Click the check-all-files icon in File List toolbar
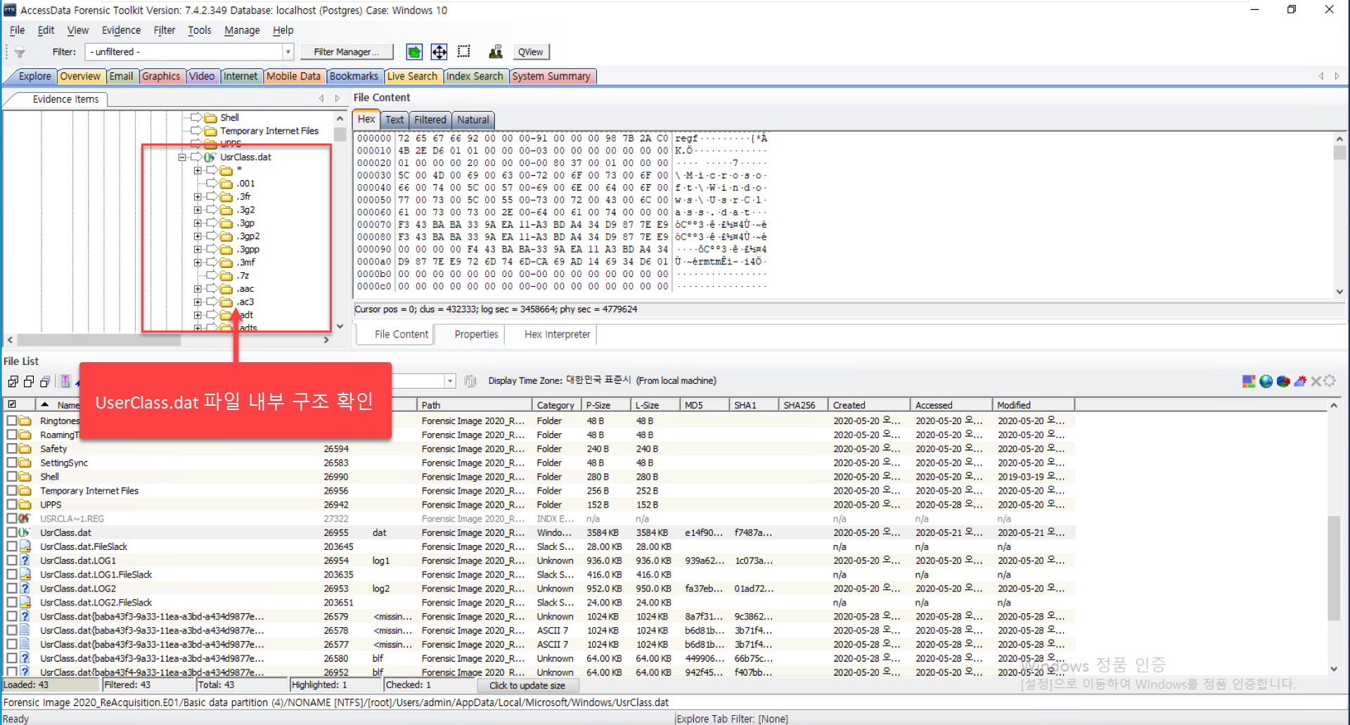The image size is (1350, 725). pos(13,381)
